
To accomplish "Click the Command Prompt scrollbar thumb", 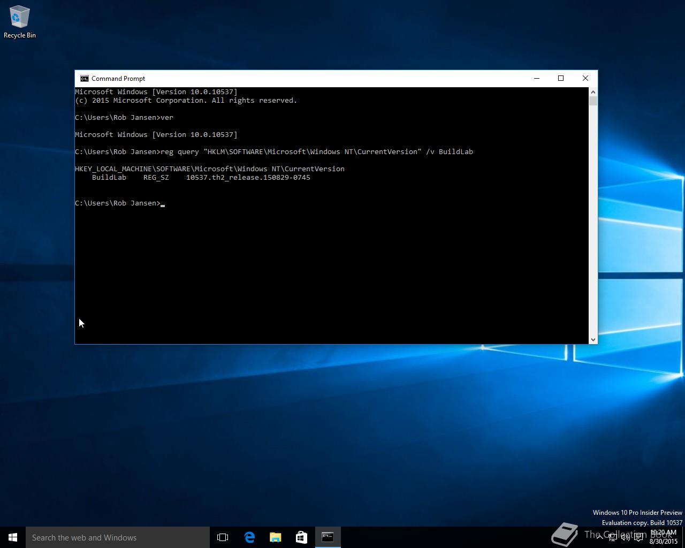I will [593, 101].
